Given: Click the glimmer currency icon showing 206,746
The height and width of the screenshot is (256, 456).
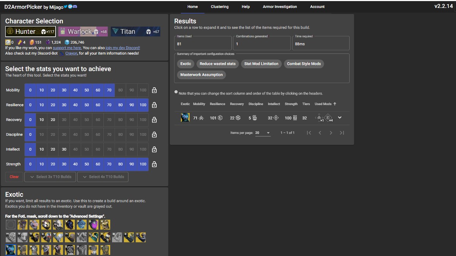Looking at the screenshot, I should 66,42.
